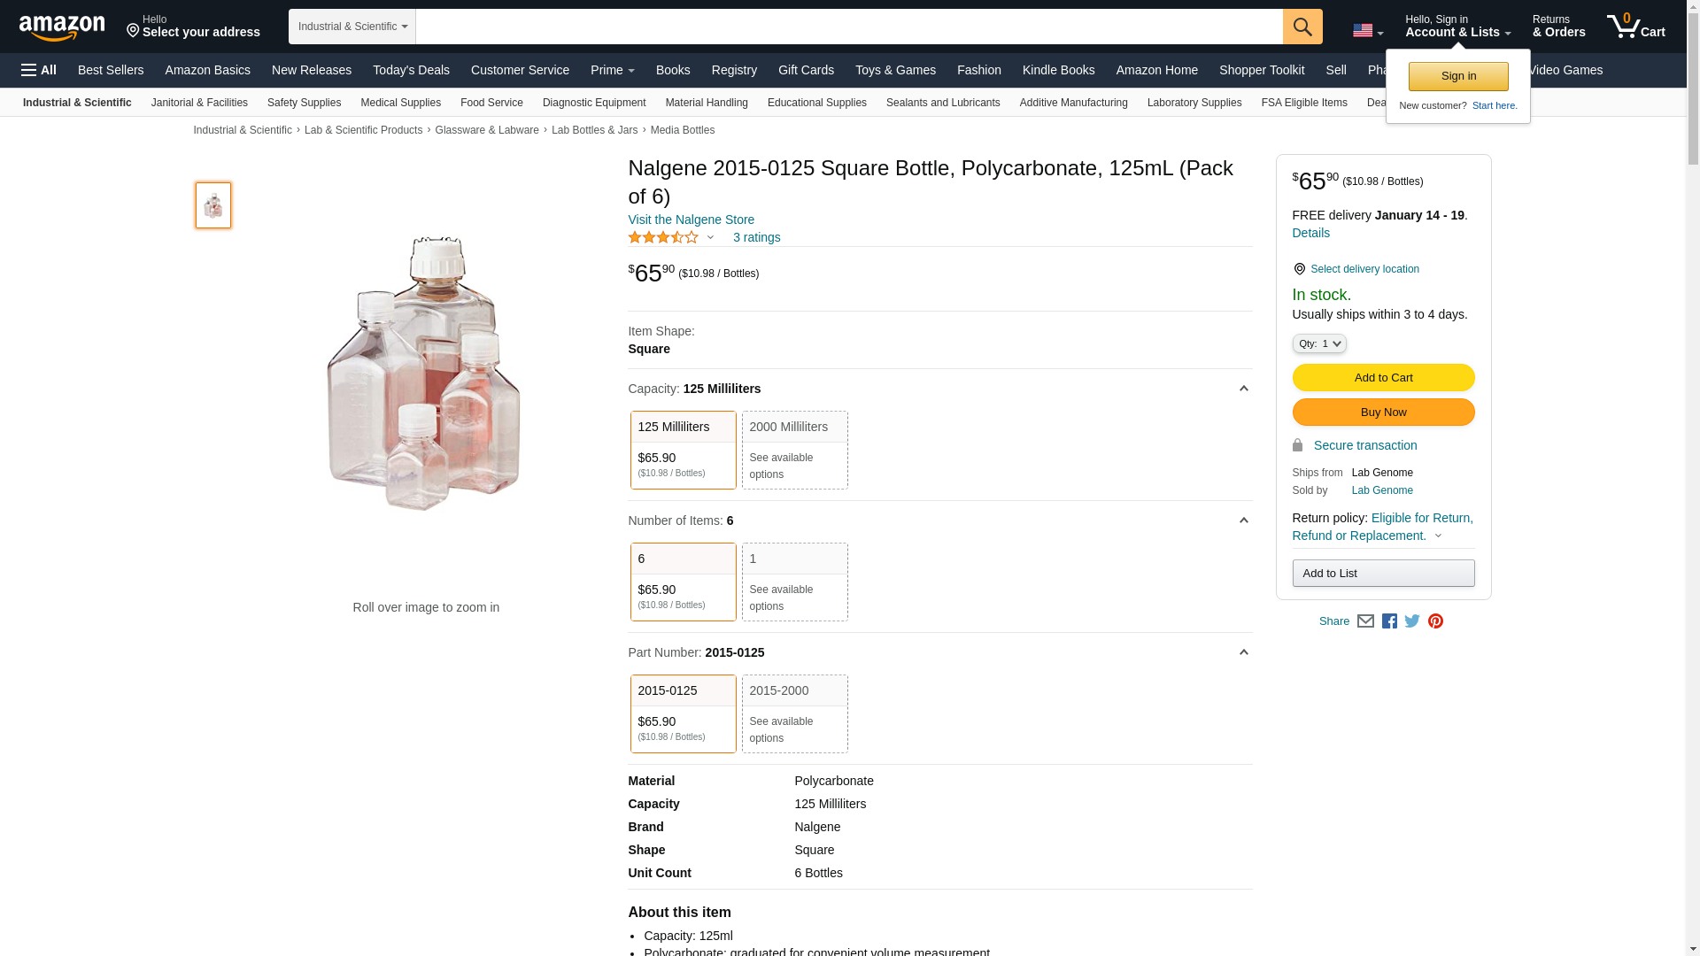The image size is (1700, 956).
Task: Share product on Facebook icon
Action: [1389, 621]
